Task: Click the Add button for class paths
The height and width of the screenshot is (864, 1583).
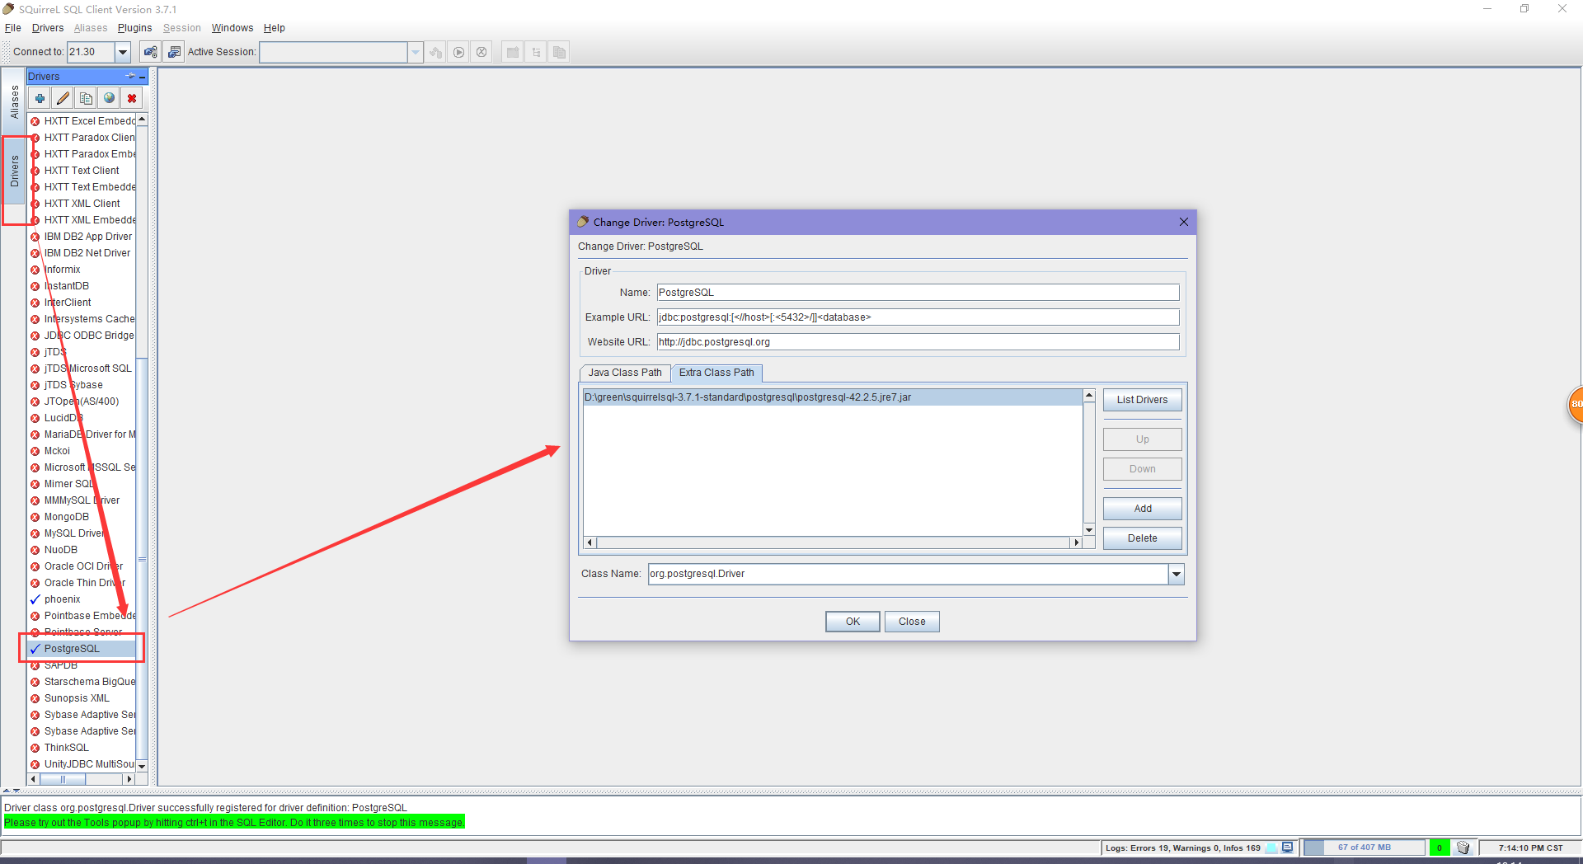Action: coord(1142,508)
